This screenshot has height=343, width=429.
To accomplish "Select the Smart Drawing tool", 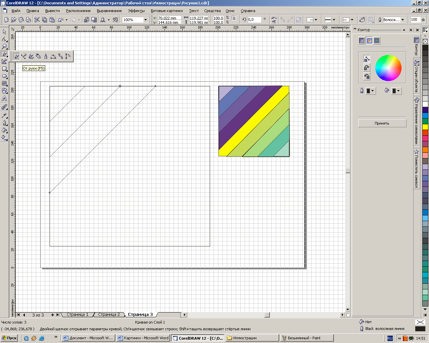I will point(4,61).
